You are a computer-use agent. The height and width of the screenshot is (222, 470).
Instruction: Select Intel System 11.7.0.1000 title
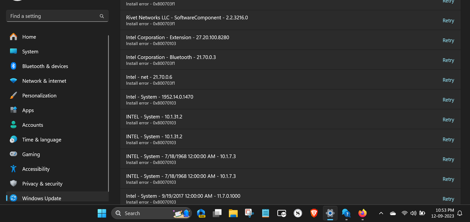point(183,196)
